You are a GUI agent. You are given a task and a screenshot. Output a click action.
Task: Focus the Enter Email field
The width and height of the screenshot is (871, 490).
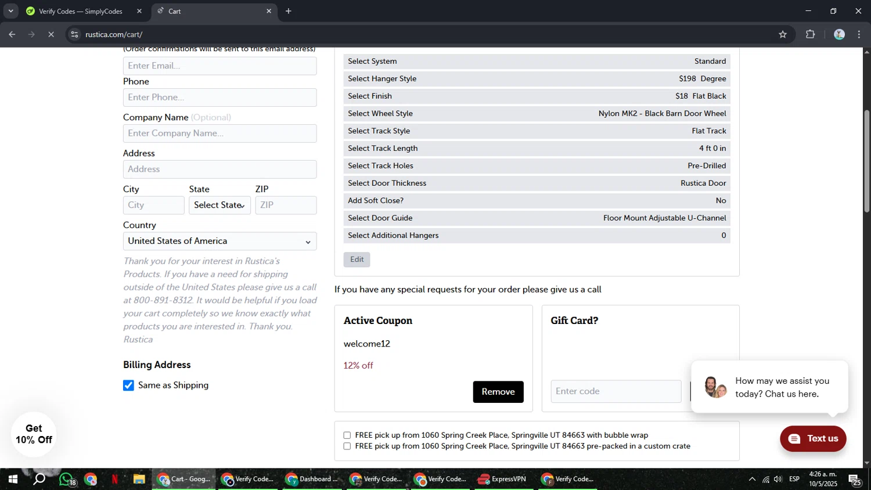pyautogui.click(x=220, y=66)
